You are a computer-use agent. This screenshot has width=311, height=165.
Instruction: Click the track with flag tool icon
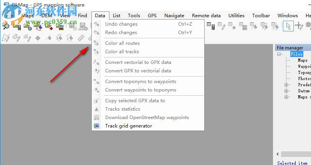(70, 38)
